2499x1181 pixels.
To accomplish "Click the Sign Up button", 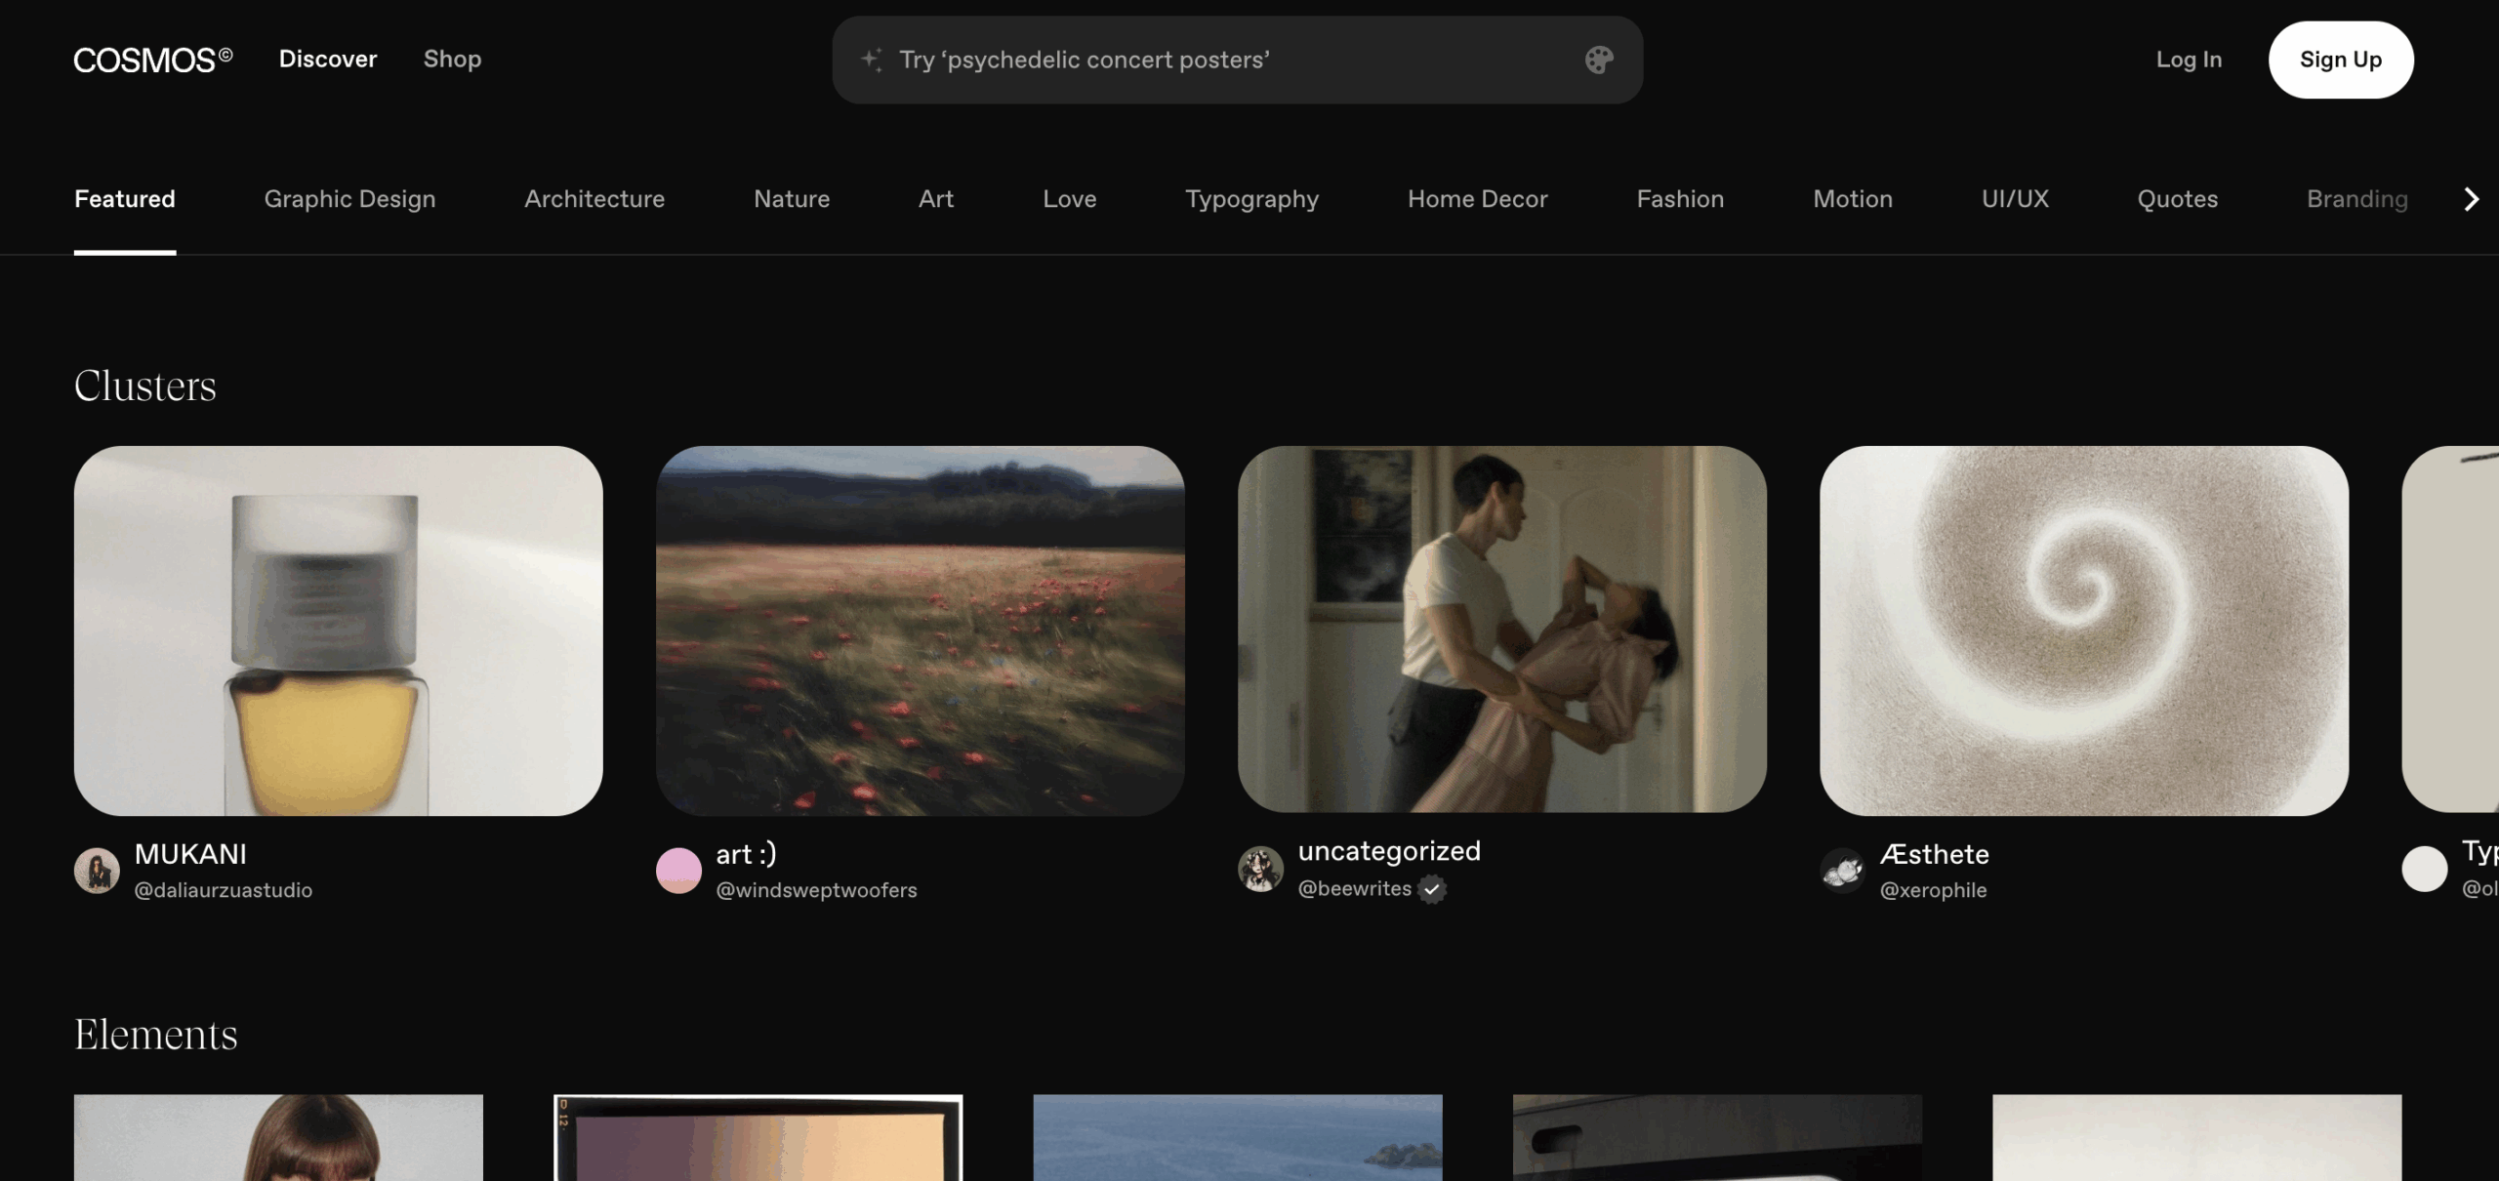I will click(2341, 60).
